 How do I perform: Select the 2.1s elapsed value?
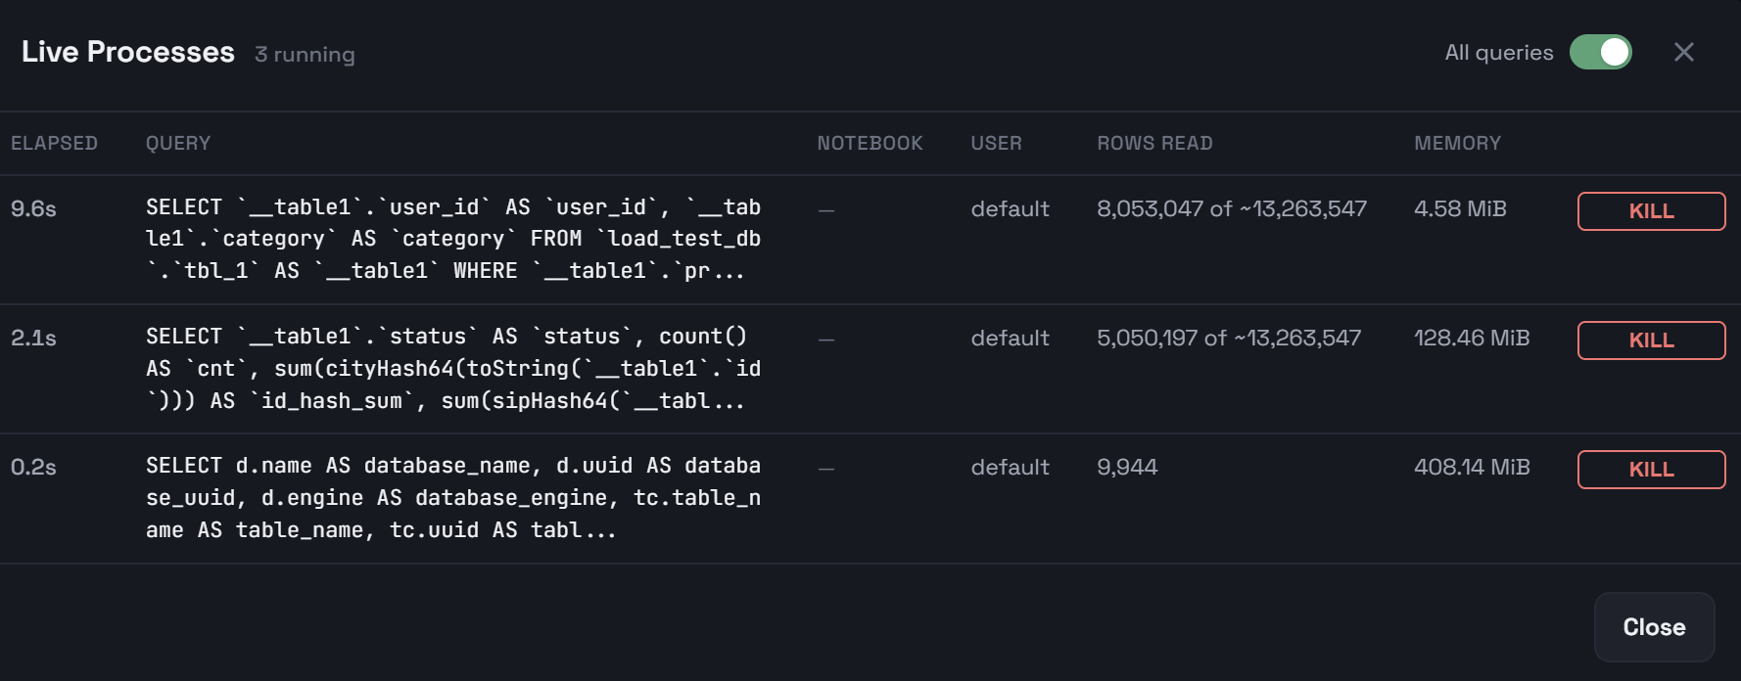pos(33,338)
